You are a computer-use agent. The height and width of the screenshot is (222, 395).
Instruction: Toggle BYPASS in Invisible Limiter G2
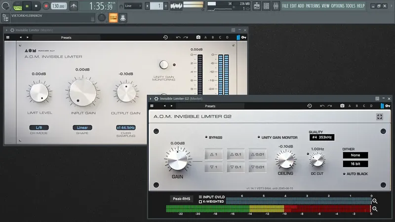[214, 138]
